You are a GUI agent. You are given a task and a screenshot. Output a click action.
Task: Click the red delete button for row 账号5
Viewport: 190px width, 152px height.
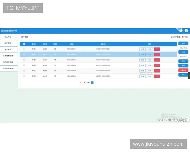157,71
